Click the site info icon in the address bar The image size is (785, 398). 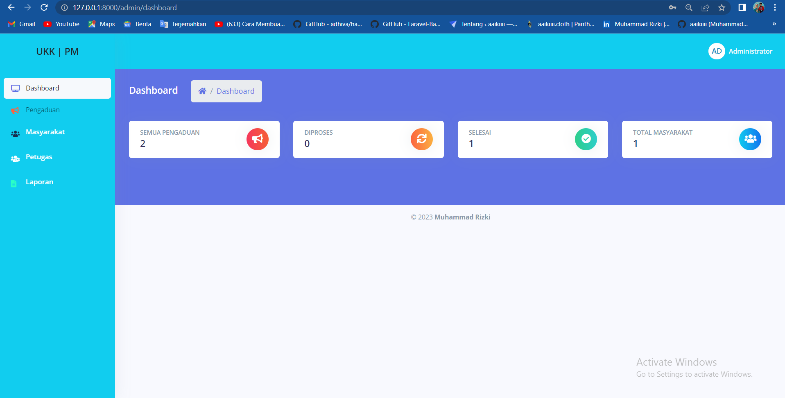coord(64,8)
